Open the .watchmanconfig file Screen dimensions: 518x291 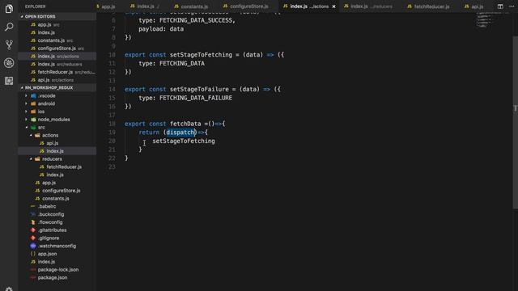pyautogui.click(x=57, y=246)
